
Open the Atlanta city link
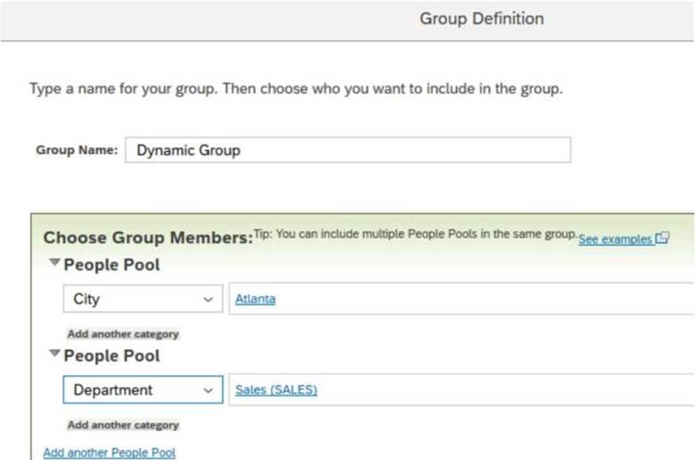pos(255,299)
